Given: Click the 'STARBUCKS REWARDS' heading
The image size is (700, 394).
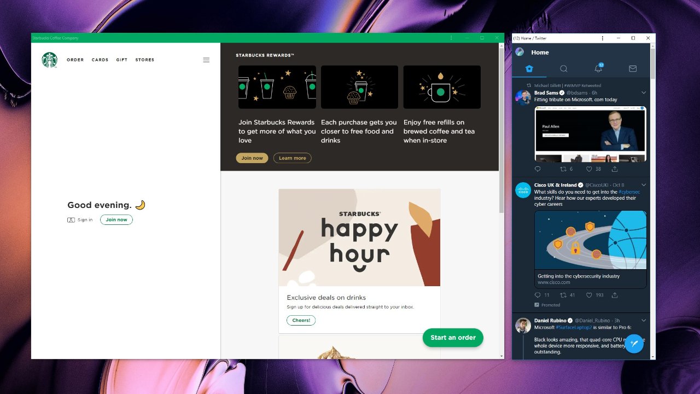Looking at the screenshot, I should click(265, 55).
